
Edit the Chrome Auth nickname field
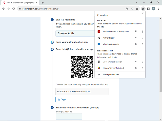pyautogui.click(x=75, y=33)
